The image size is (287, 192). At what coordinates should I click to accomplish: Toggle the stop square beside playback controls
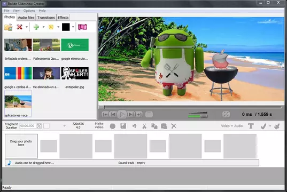tap(149, 115)
